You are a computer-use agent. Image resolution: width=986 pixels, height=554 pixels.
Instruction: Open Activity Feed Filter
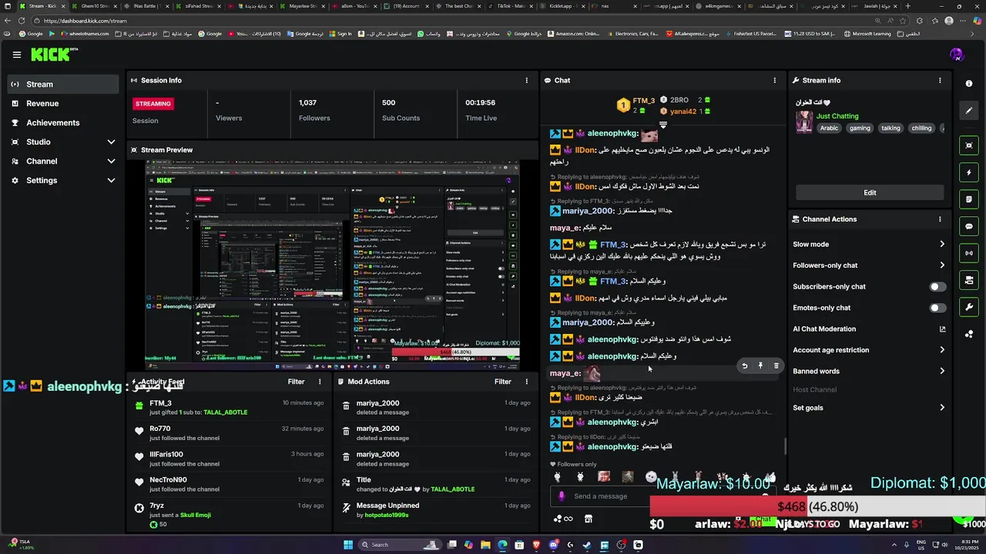coord(296,382)
